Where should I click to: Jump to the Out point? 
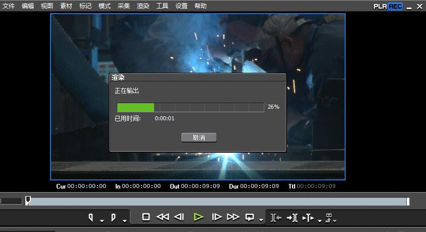point(292,217)
